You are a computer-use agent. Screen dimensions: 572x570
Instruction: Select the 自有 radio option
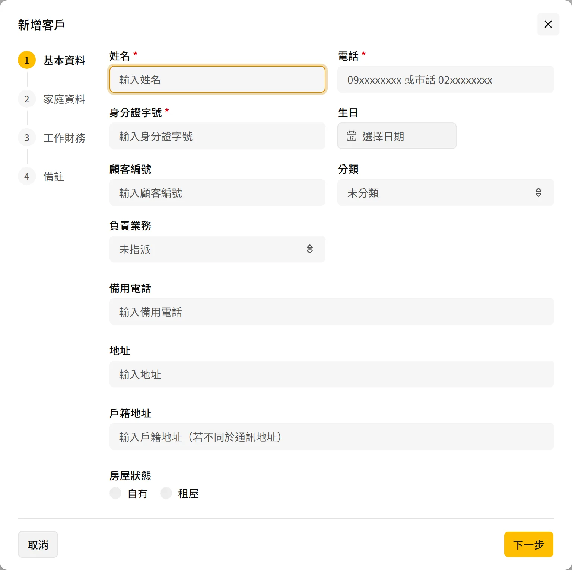115,493
